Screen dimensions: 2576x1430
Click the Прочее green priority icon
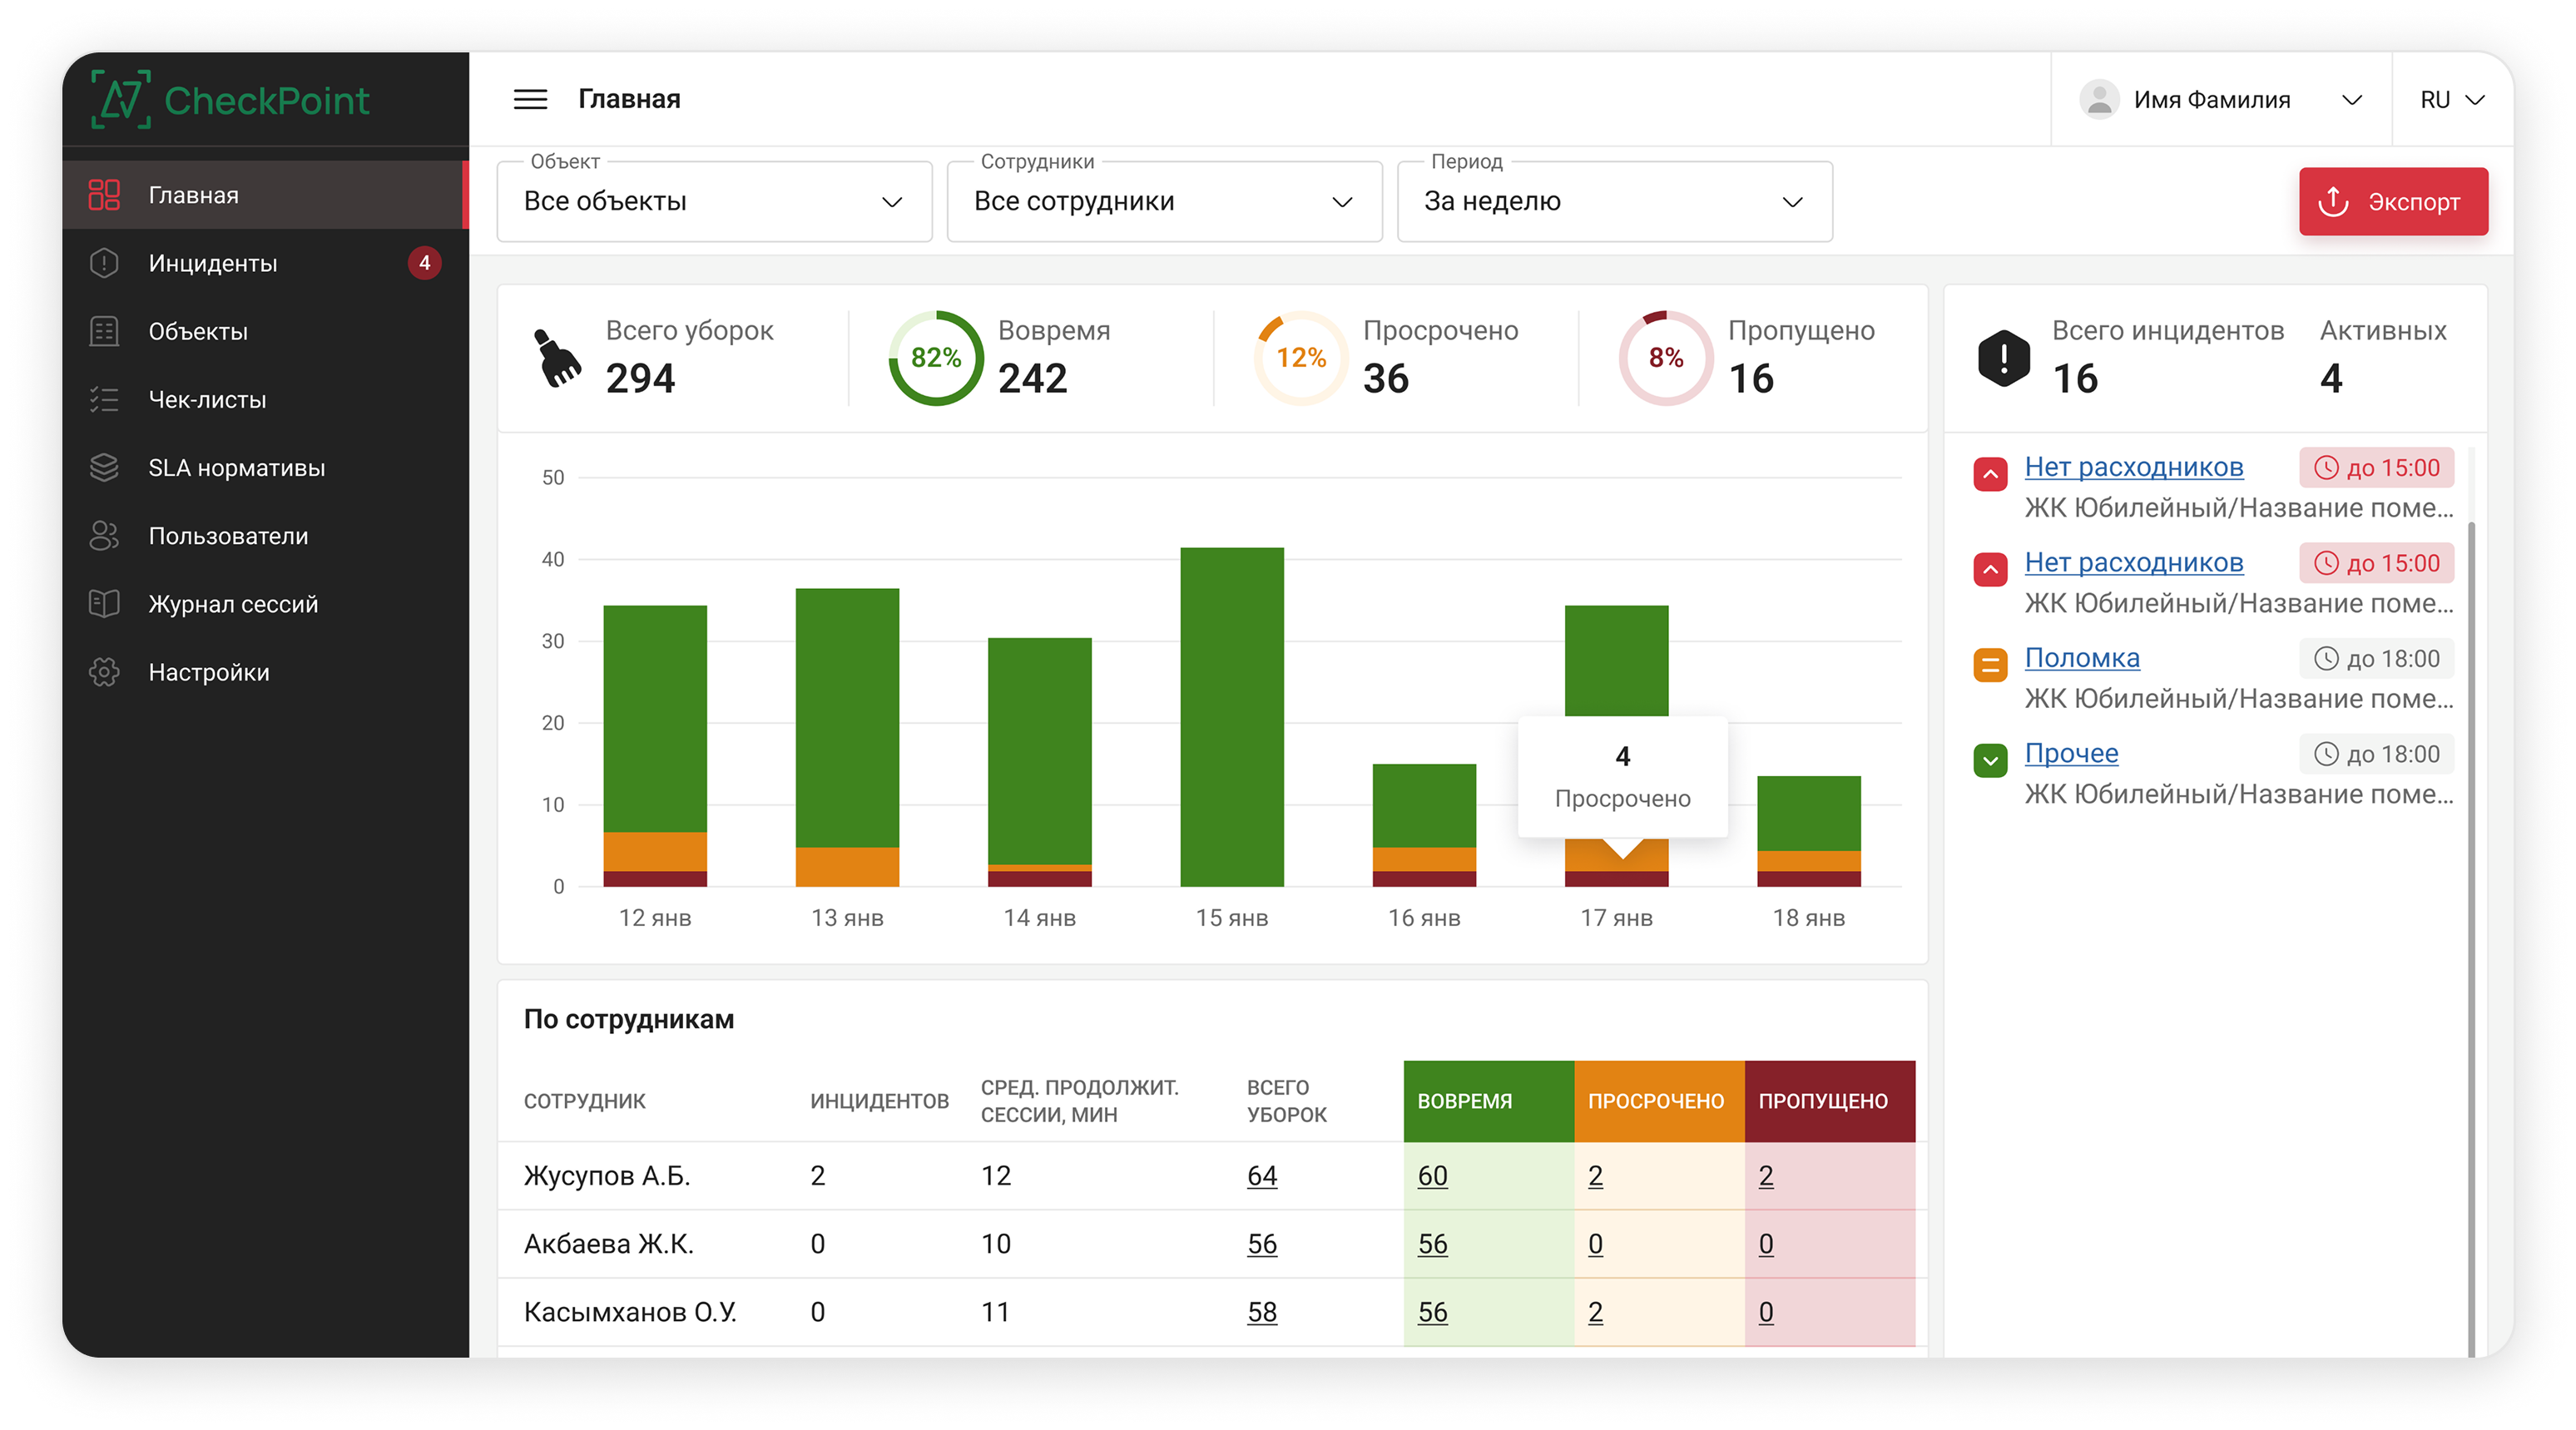1990,760
